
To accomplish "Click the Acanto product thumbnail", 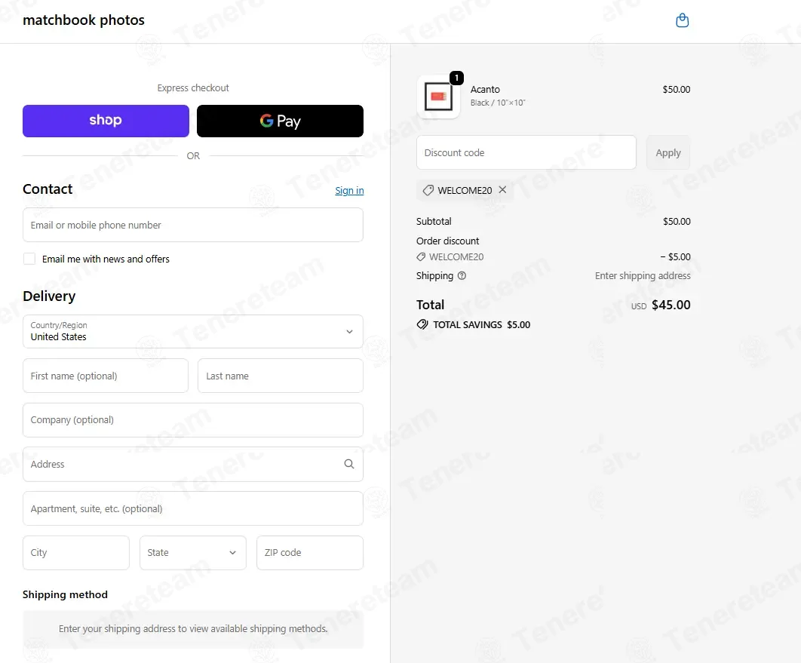I will 438,97.
